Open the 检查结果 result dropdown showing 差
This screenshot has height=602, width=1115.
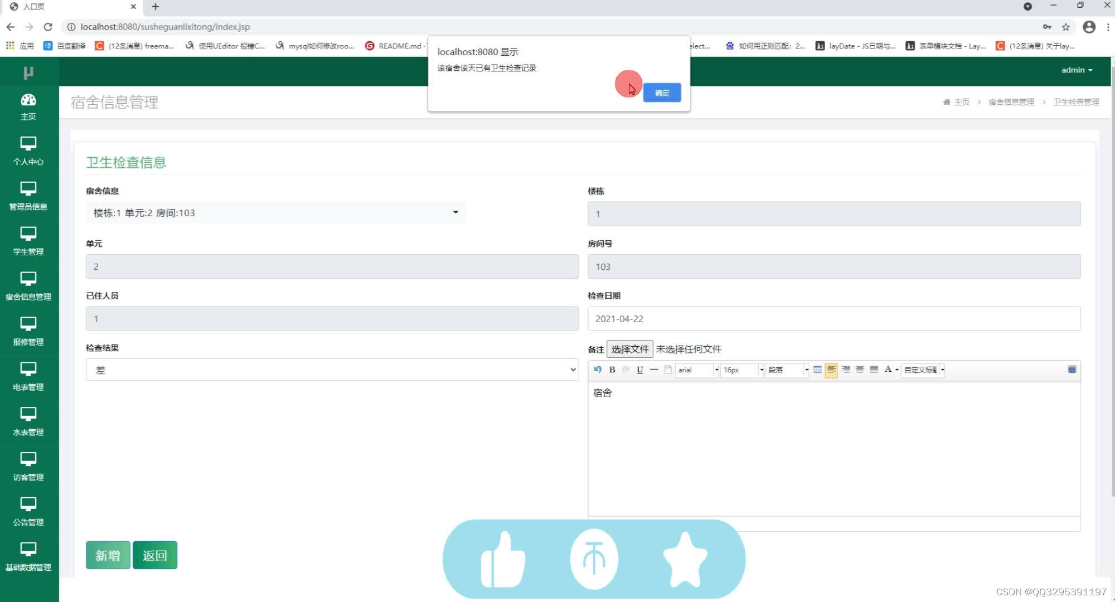click(332, 370)
